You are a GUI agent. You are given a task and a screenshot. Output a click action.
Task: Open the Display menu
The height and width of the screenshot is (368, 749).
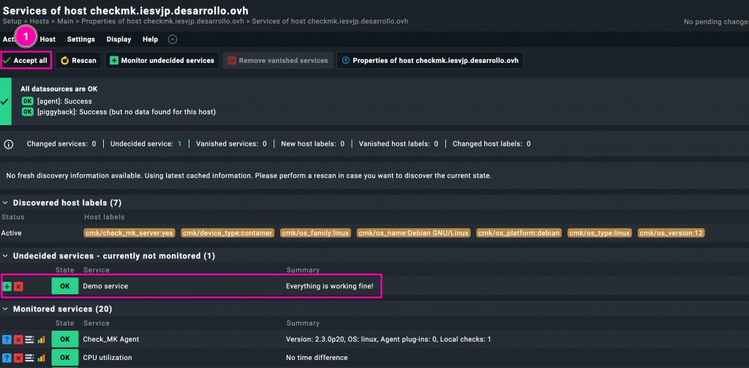118,40
